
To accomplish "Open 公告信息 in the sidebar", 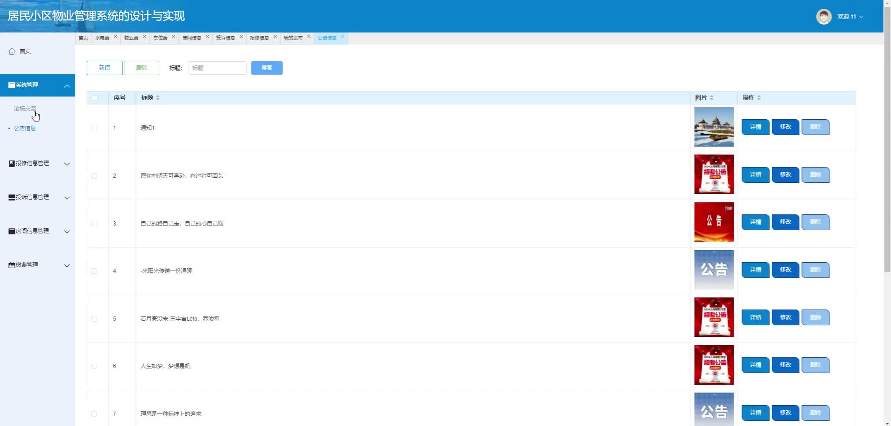I will pyautogui.click(x=25, y=129).
